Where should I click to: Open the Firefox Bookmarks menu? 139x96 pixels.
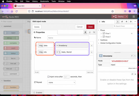[x=44, y=1]
